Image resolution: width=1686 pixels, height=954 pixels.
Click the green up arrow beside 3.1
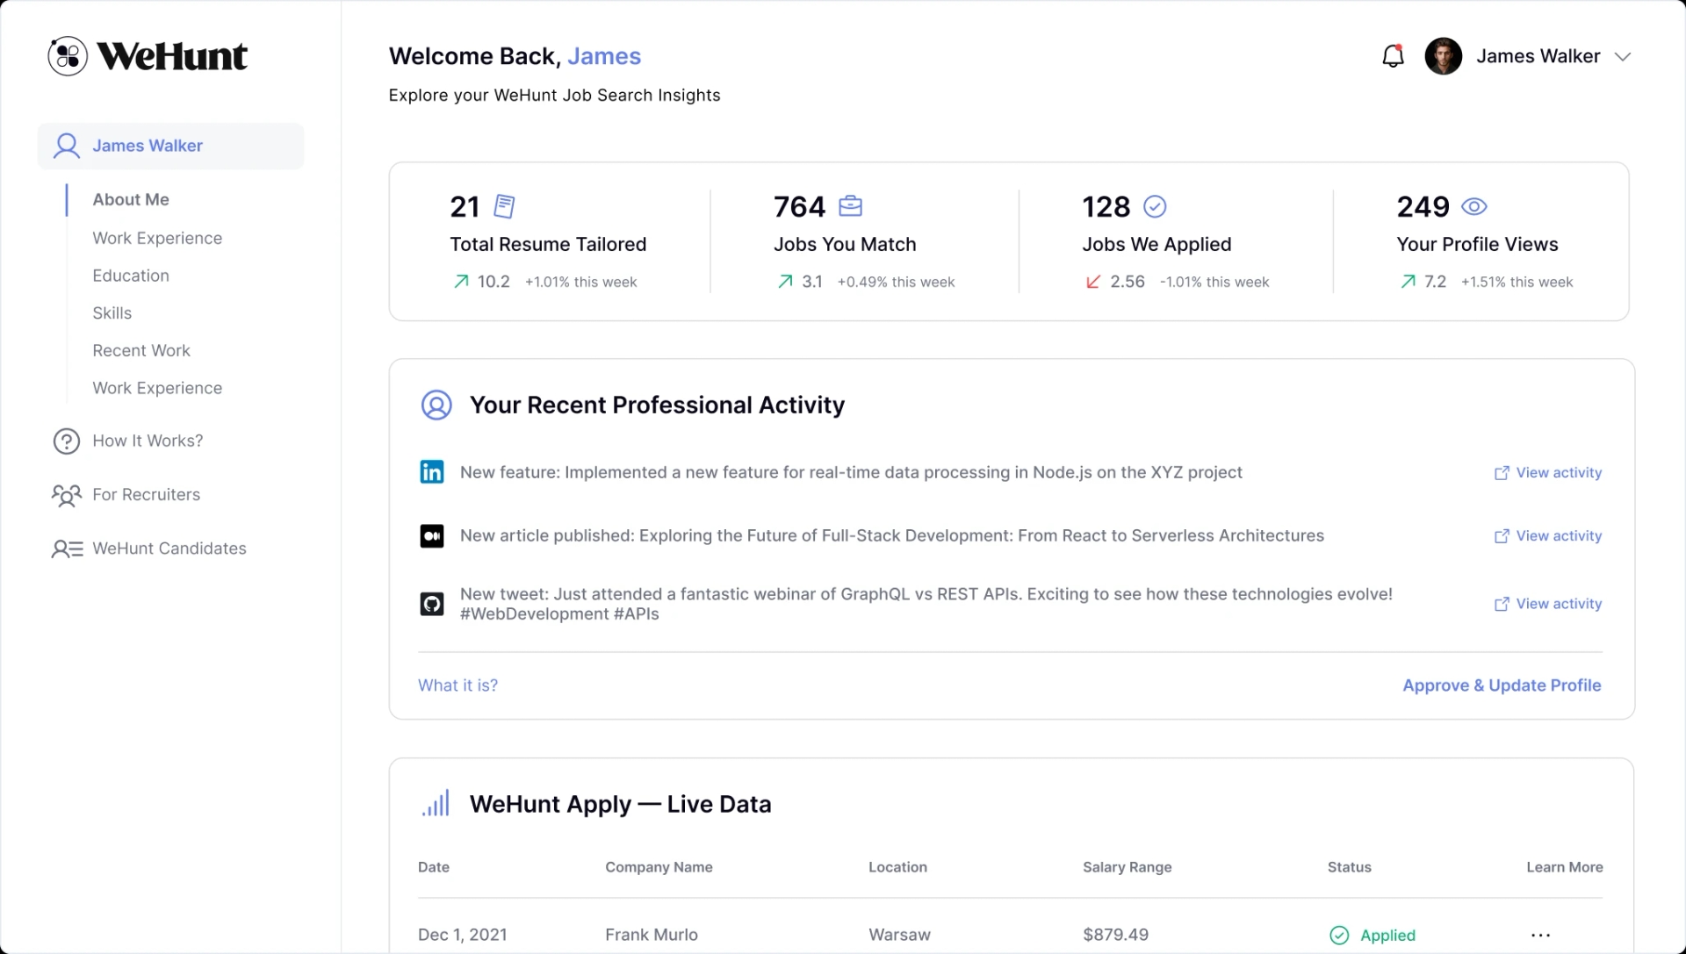[x=785, y=282]
